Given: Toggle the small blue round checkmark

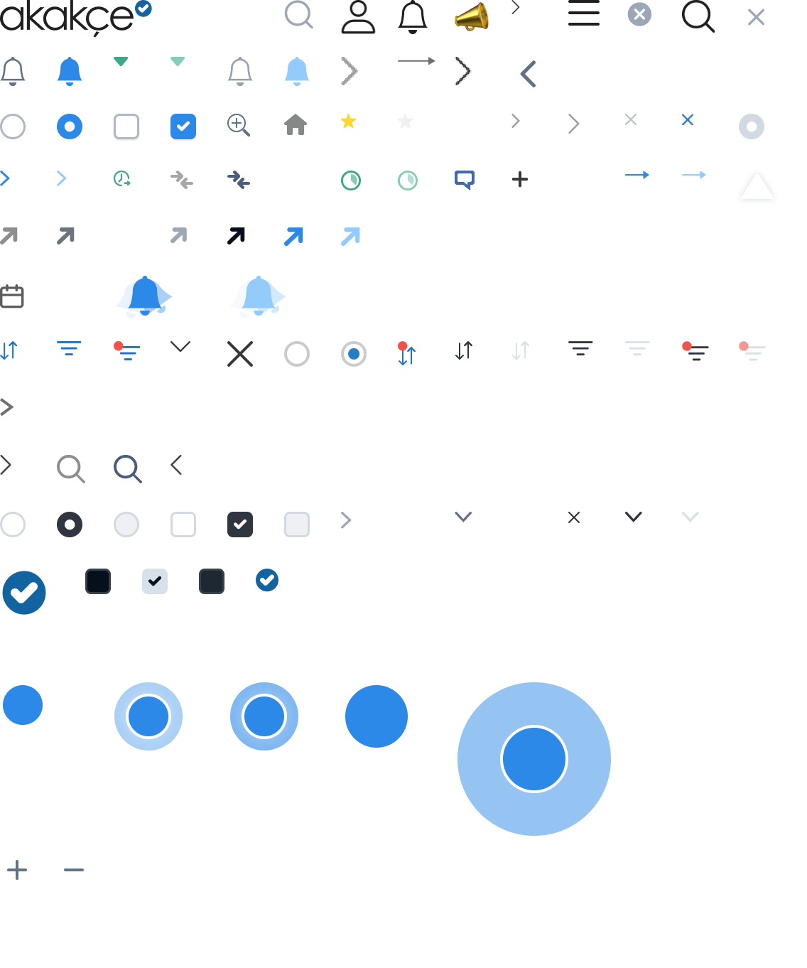Looking at the screenshot, I should pyautogui.click(x=267, y=580).
